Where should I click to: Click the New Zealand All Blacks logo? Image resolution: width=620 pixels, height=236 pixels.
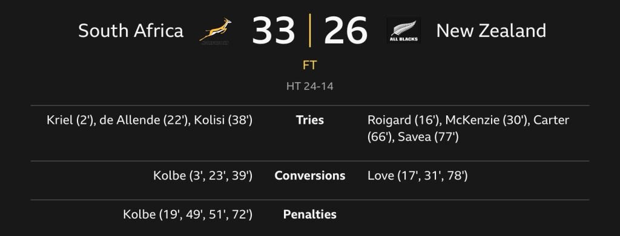[x=403, y=30]
